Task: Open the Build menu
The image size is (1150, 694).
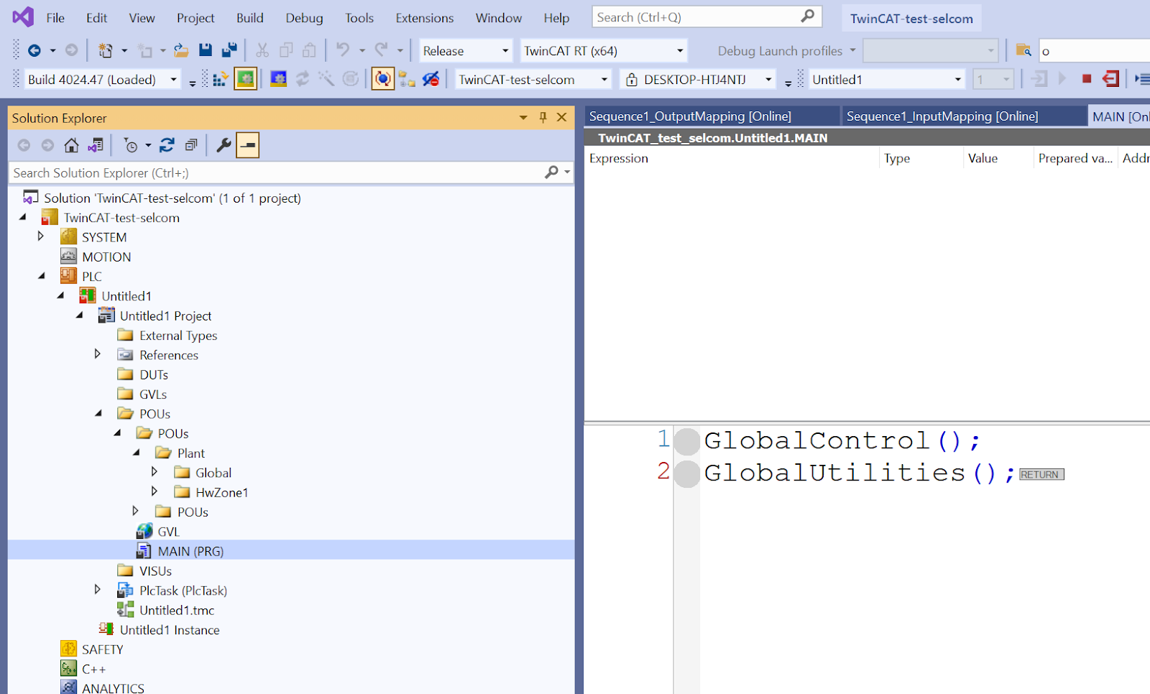Action: click(x=250, y=18)
